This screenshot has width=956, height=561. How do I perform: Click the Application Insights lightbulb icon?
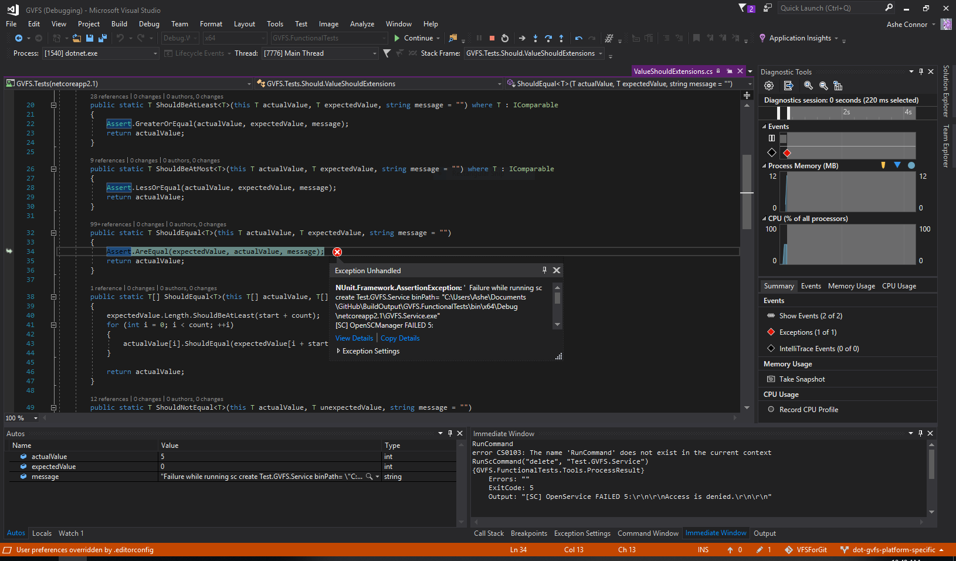click(x=762, y=38)
